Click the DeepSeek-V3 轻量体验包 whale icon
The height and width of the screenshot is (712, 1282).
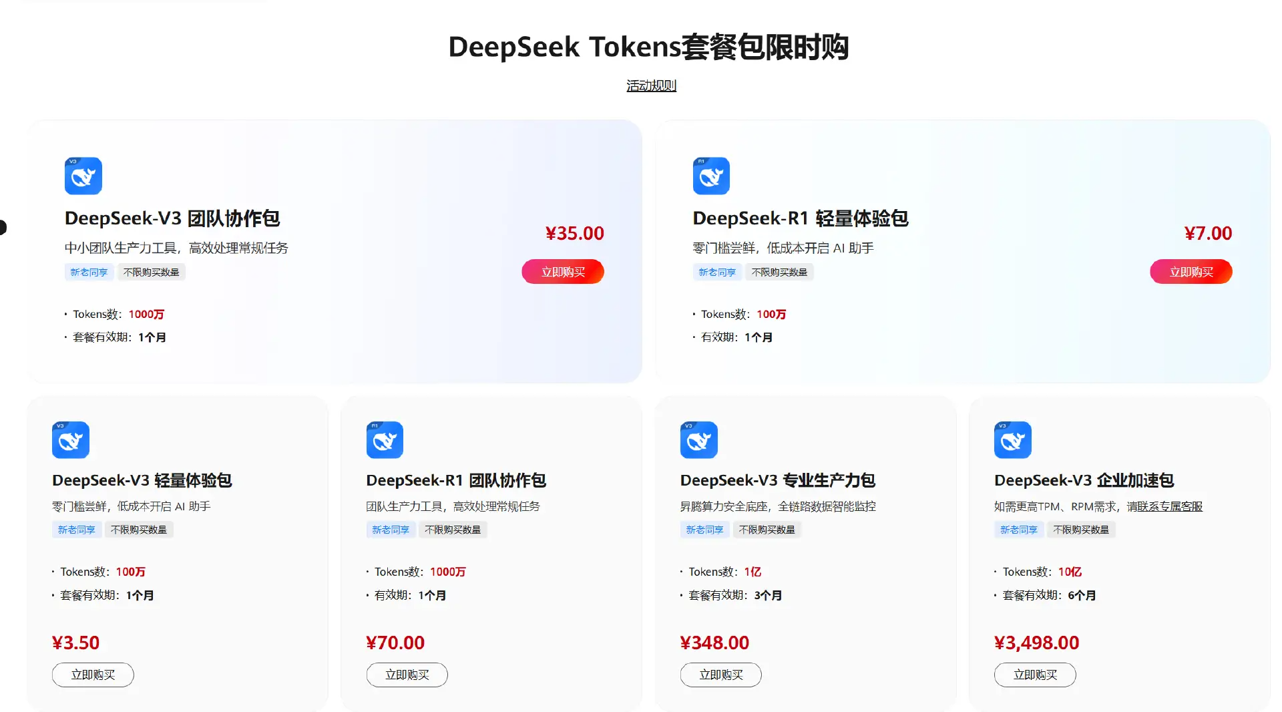(71, 439)
